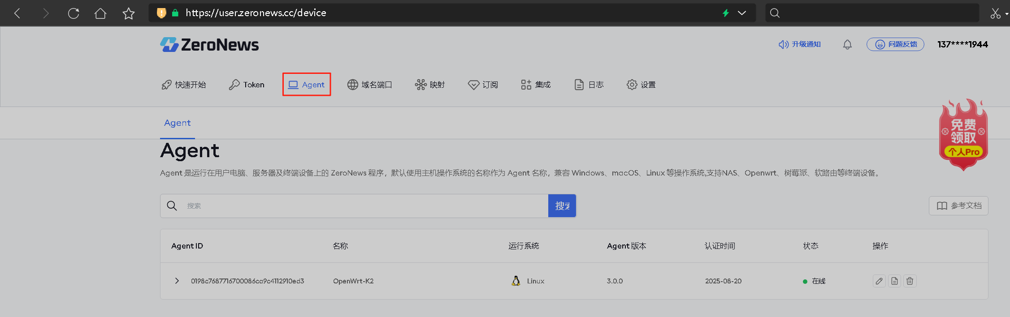Expand the address bar dropdown chevron
Image resolution: width=1010 pixels, height=317 pixels.
(742, 13)
